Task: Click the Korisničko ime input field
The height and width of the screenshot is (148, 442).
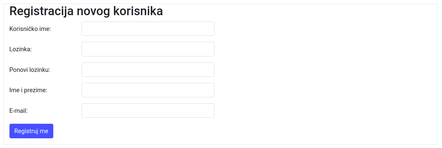Action: coord(148,29)
